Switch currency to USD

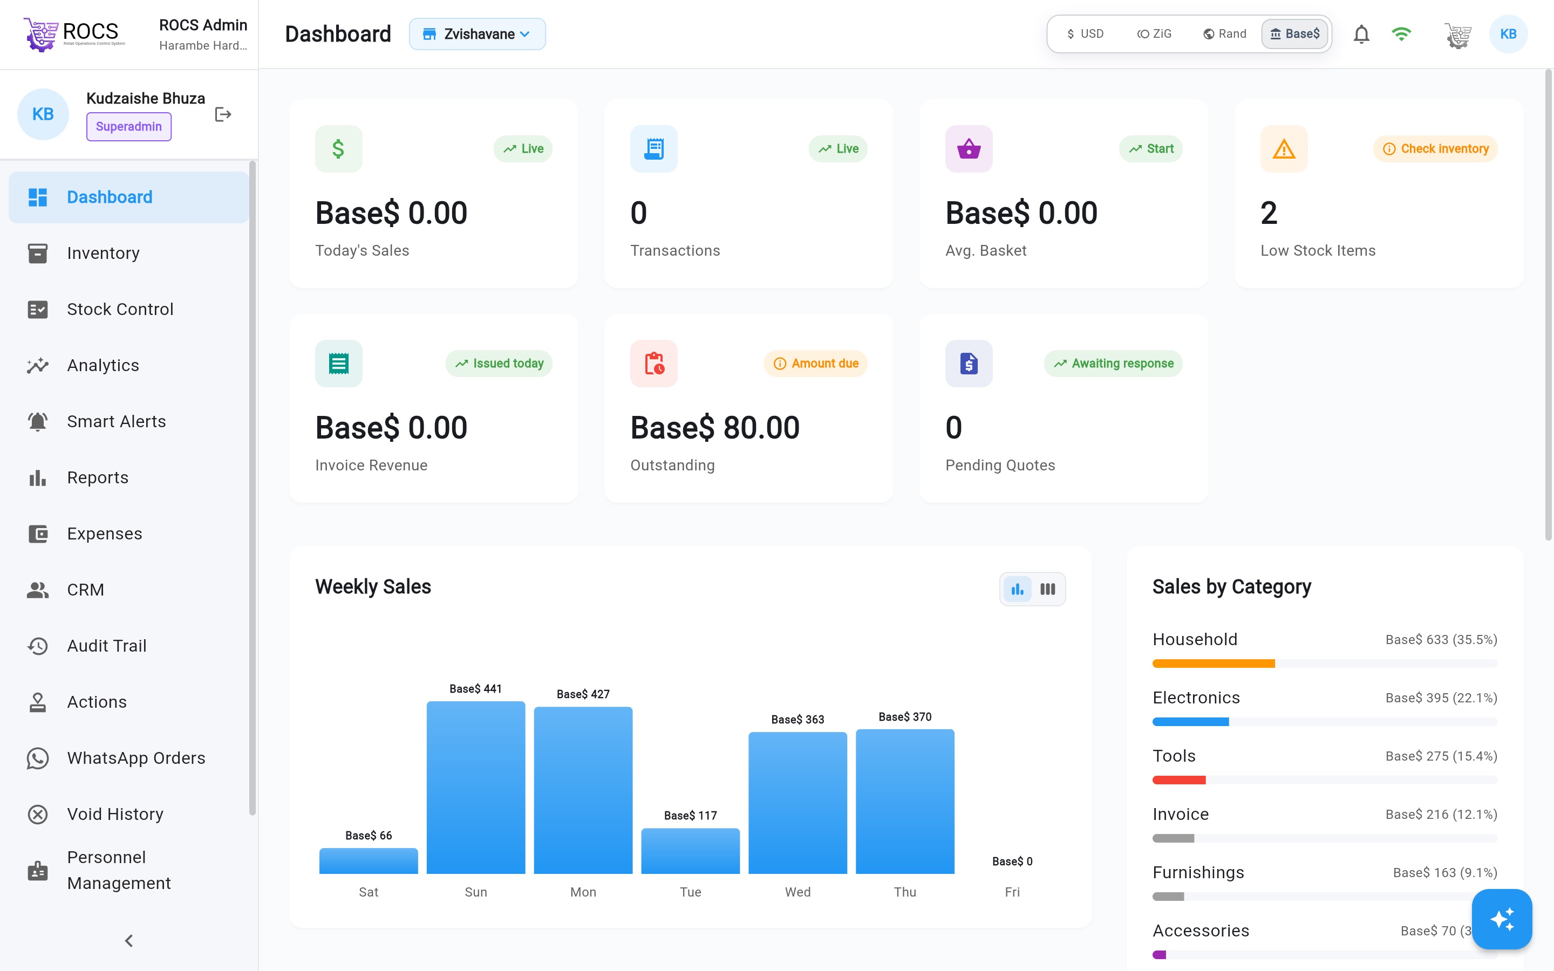(x=1085, y=34)
